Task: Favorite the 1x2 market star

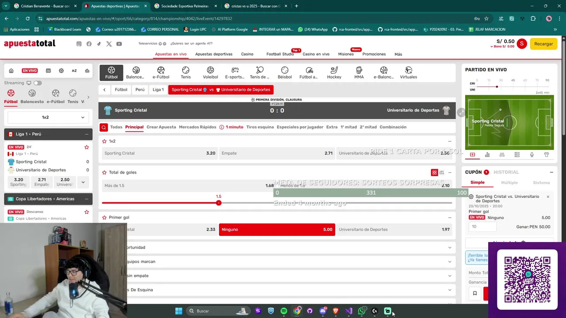Action: pos(104,141)
